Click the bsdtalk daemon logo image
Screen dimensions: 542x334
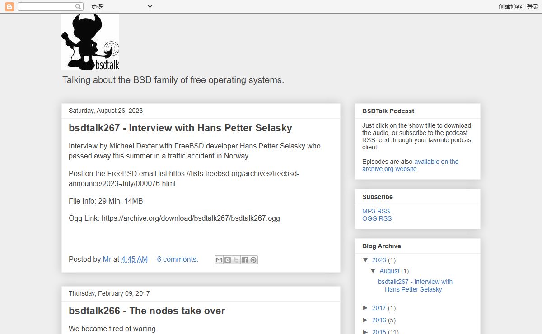pyautogui.click(x=90, y=42)
